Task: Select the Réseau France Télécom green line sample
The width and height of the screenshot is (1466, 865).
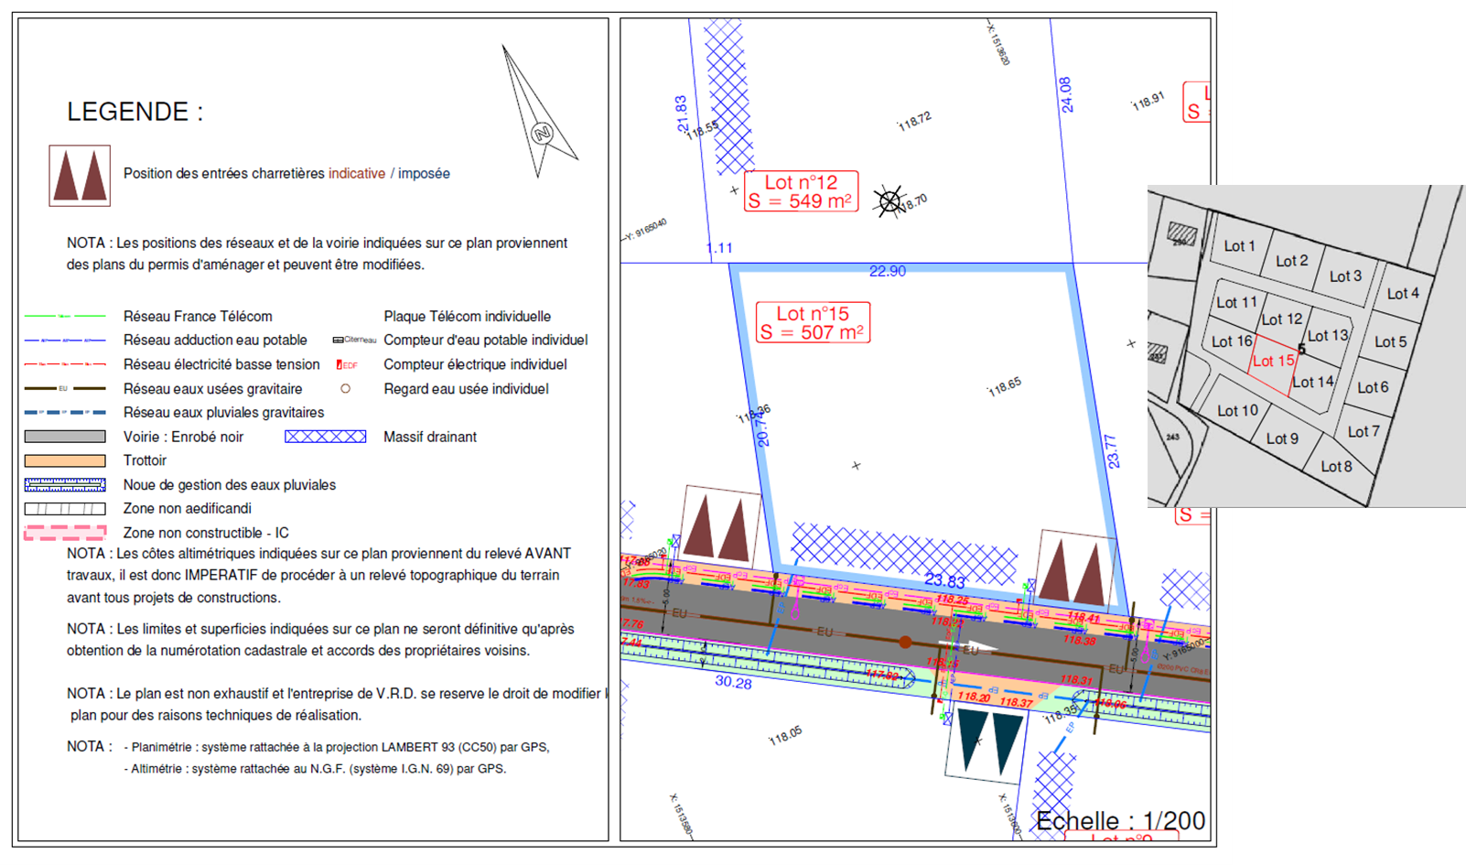Action: coord(65,316)
